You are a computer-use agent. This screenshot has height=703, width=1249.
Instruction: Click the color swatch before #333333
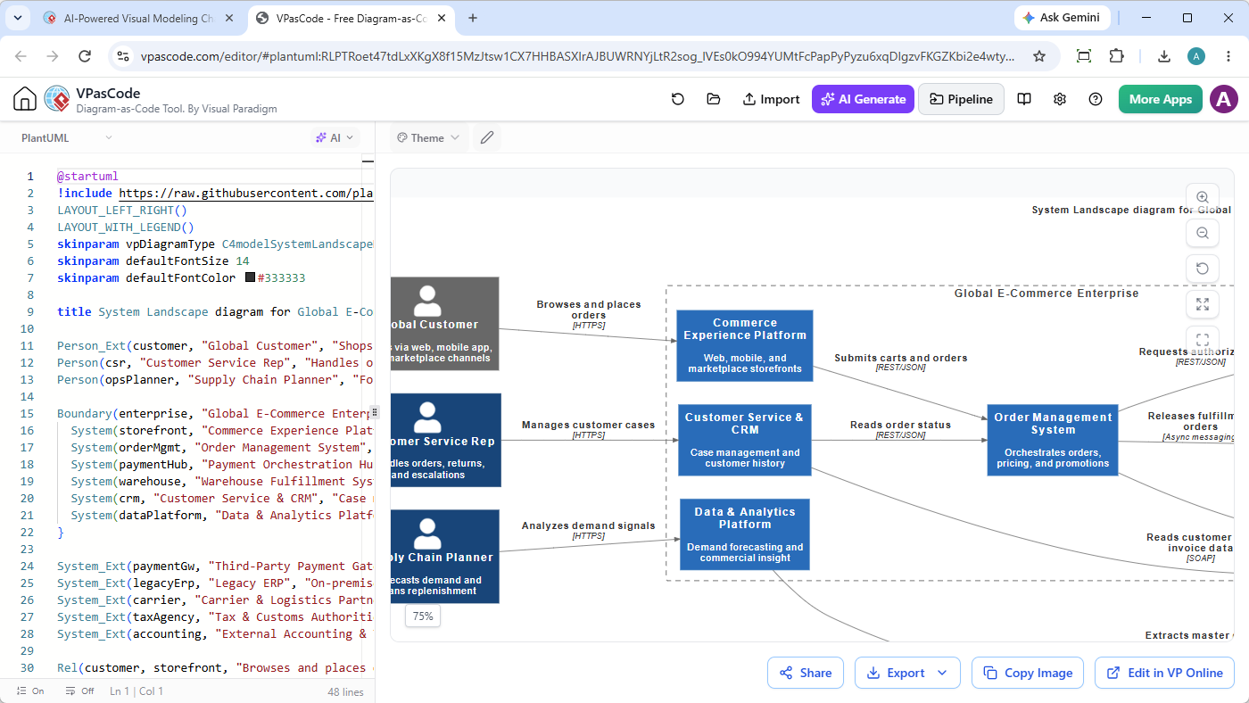[250, 277]
